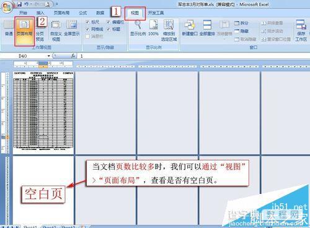This screenshot has width=310, height=228.
Task: Click 缩放到选定区域 zoom to selection
Action: (169, 31)
